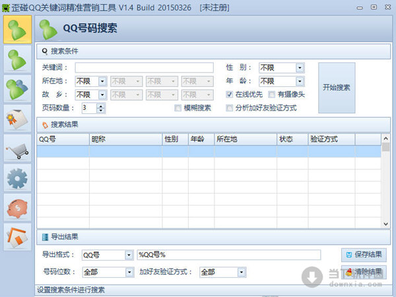
Task: Click the results scrollbar down arrow
Action: coord(385,224)
